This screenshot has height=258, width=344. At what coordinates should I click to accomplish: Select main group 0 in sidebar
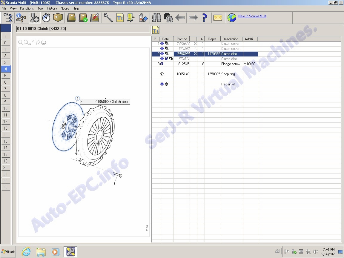(5, 43)
